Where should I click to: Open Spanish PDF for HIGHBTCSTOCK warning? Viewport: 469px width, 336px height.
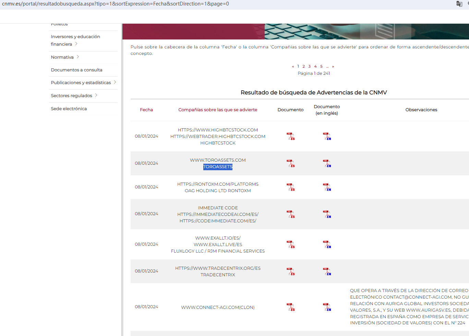290,136
